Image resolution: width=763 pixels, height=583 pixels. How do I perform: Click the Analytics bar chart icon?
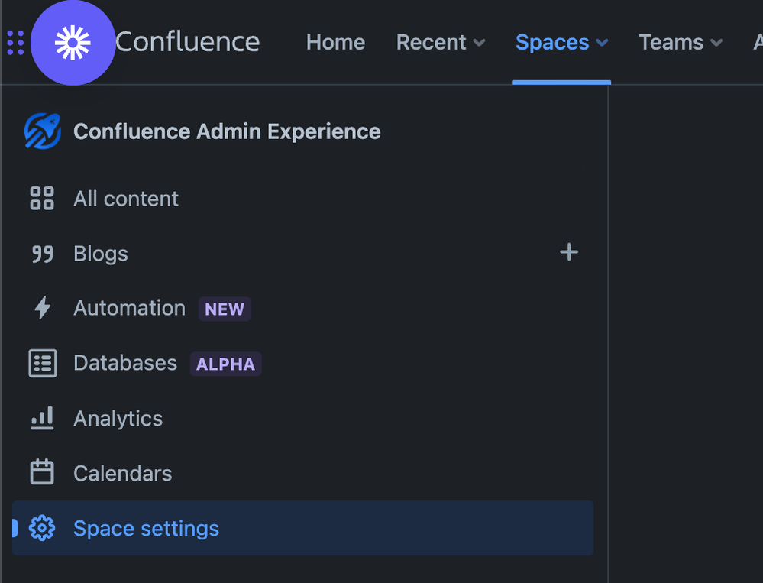point(42,418)
